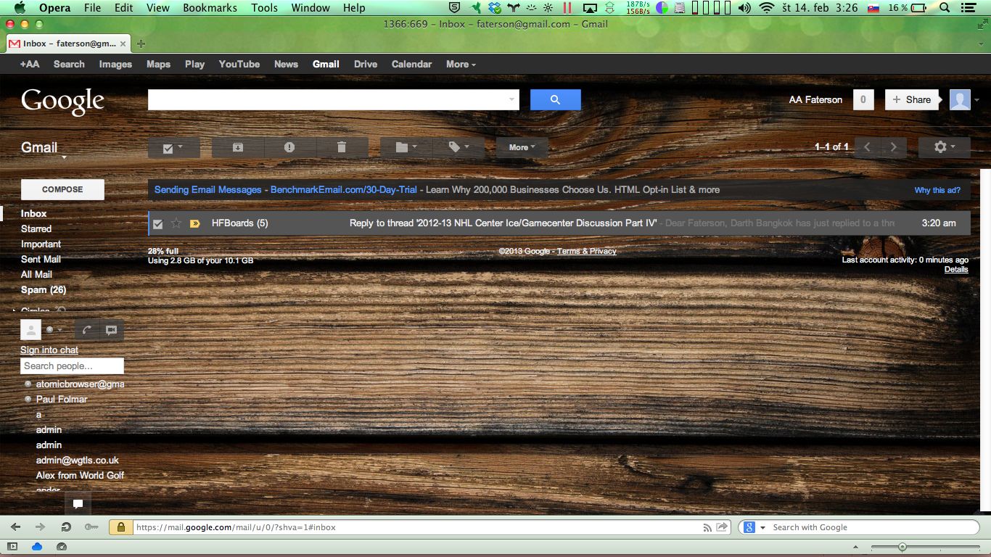Delete the selected conversation with trash icon
Viewport: 991px width, 557px height.
click(x=342, y=147)
